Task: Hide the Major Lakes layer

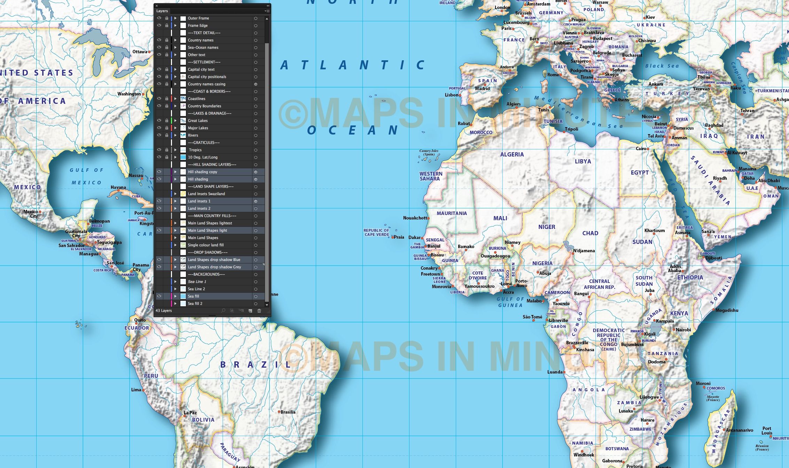Action: pyautogui.click(x=159, y=128)
